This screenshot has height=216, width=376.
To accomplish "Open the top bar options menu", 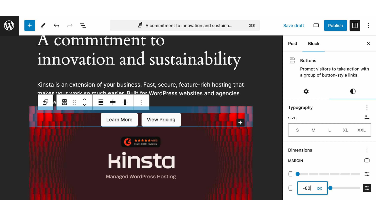I will click(368, 26).
